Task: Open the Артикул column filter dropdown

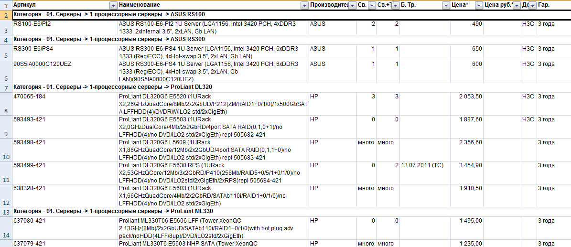Action: click(x=113, y=5)
